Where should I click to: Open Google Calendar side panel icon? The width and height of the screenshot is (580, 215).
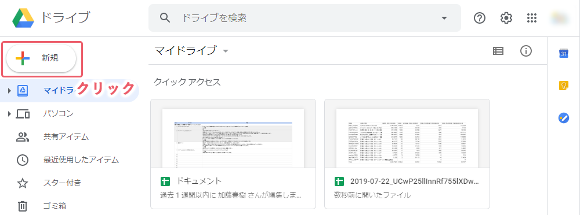click(x=563, y=54)
